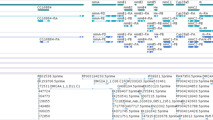Image resolution: width=213 pixels, height=120 pixels.
Task: Select transcript nimB1-RB
Action: pyautogui.click(x=121, y=21)
